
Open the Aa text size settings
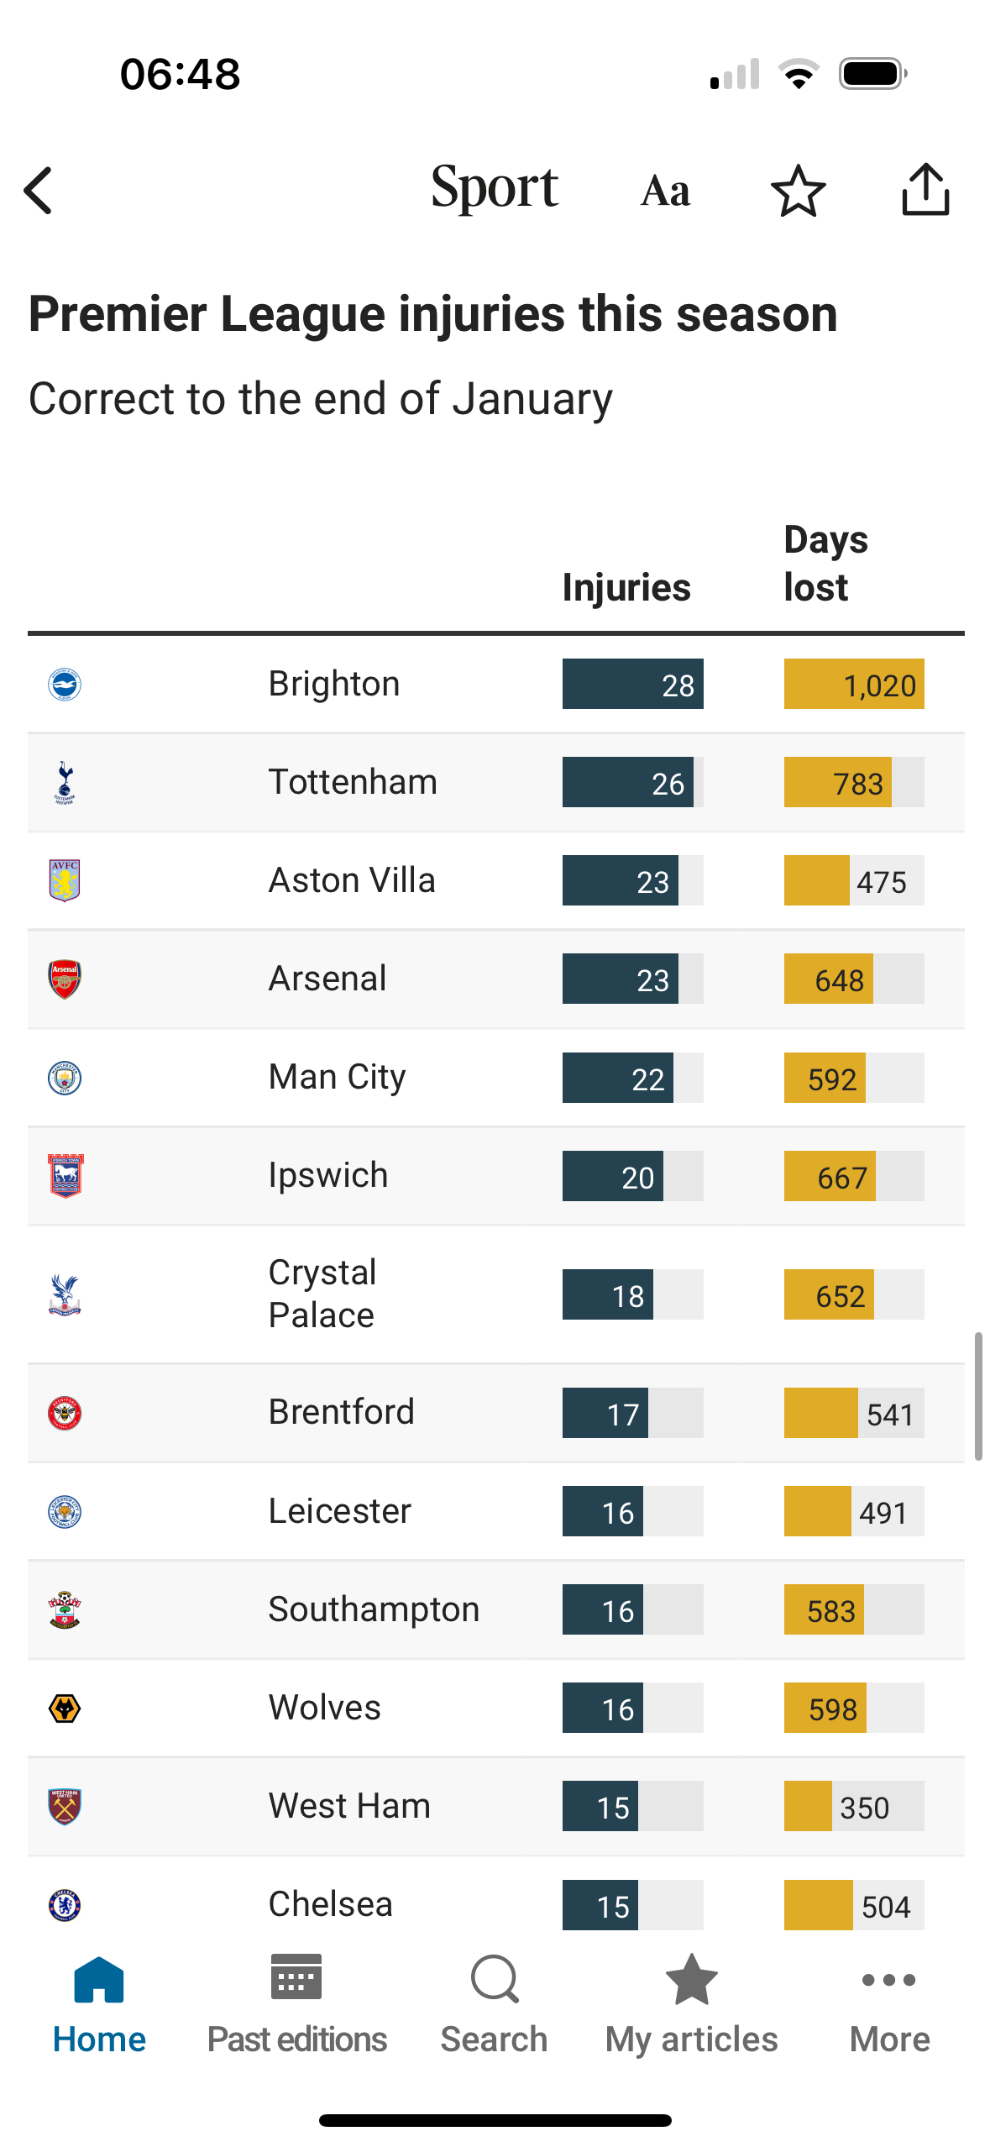665,191
